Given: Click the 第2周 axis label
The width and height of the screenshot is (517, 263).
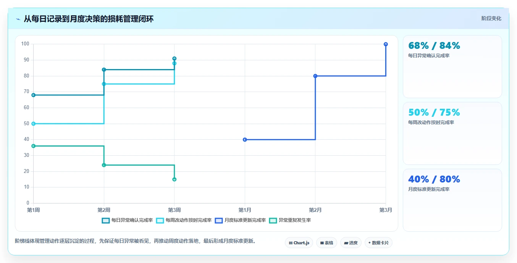Looking at the screenshot, I should 104,210.
